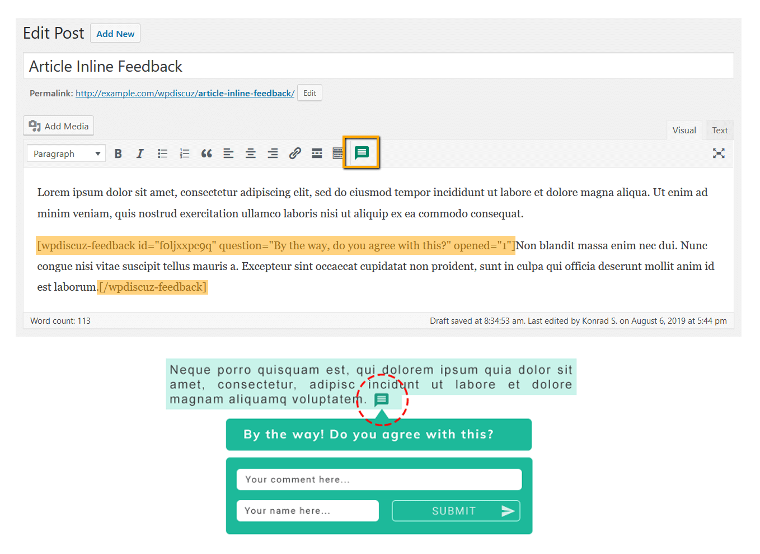The image size is (760, 554).
Task: Toggle the extra toolbar row
Action: point(337,153)
